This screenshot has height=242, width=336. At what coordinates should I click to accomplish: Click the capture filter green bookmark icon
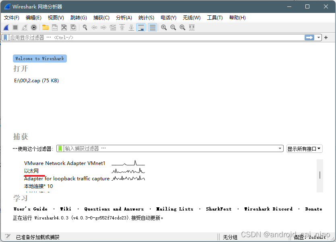point(60,148)
